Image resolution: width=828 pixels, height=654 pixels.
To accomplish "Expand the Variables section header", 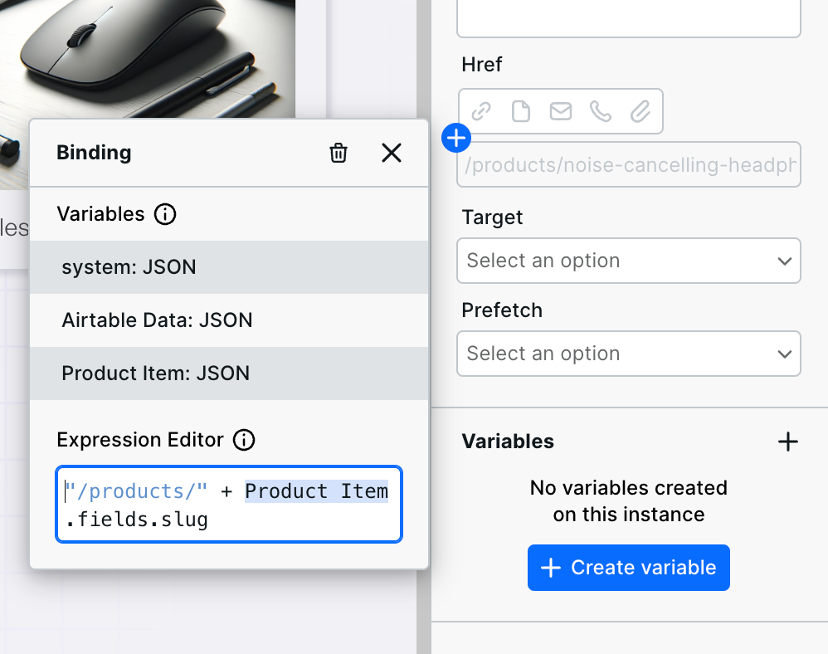I will coord(508,442).
